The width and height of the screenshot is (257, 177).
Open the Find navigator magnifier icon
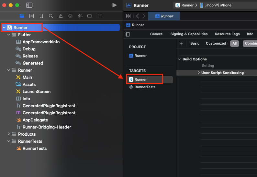51,16
